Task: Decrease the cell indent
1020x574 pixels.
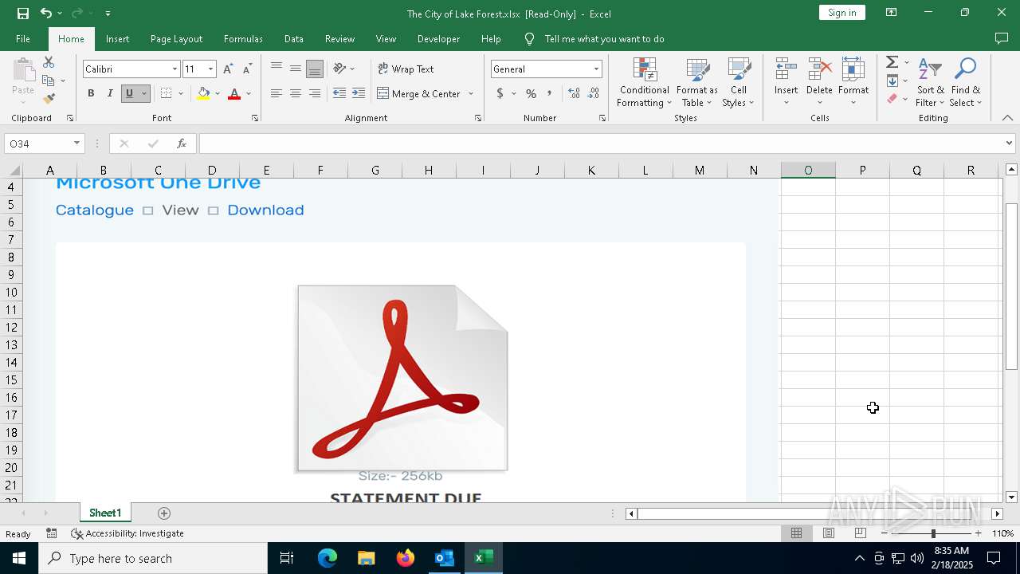Action: point(339,93)
